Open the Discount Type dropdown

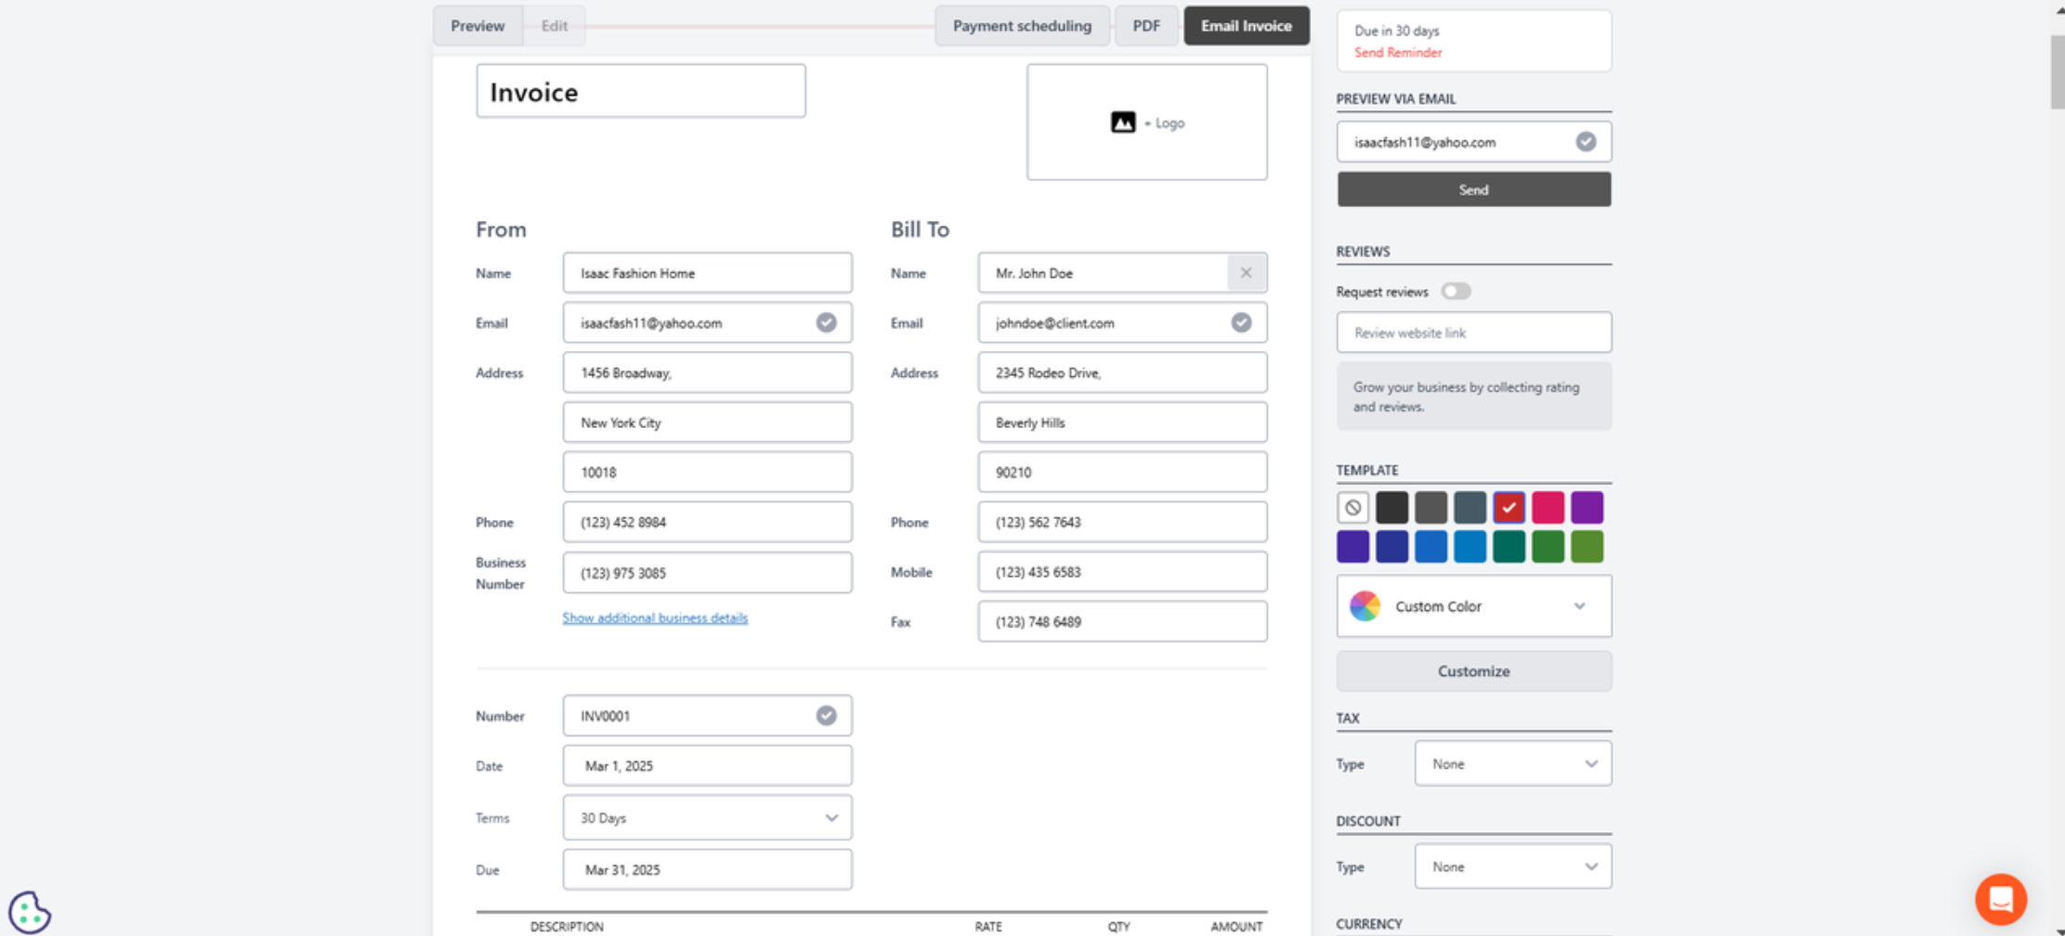(x=1512, y=866)
